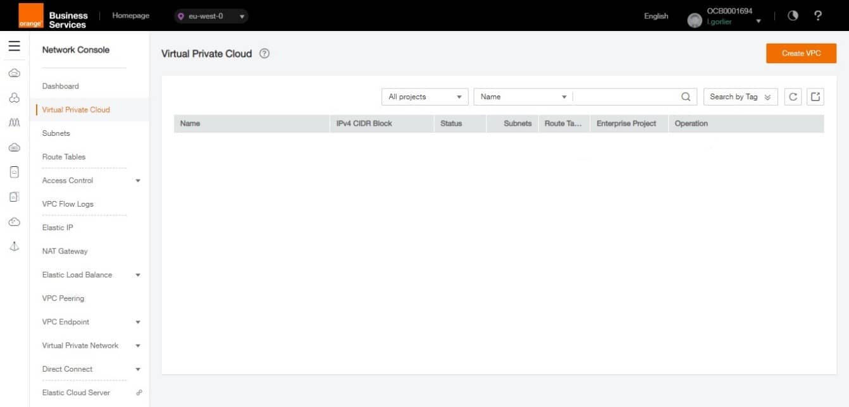Click the Create VPC button
This screenshot has height=407, width=849.
tap(801, 53)
